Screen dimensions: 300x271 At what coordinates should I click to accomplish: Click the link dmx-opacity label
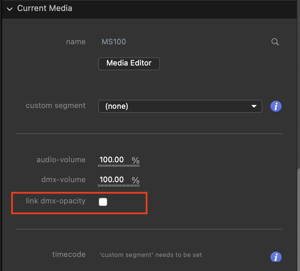point(56,201)
